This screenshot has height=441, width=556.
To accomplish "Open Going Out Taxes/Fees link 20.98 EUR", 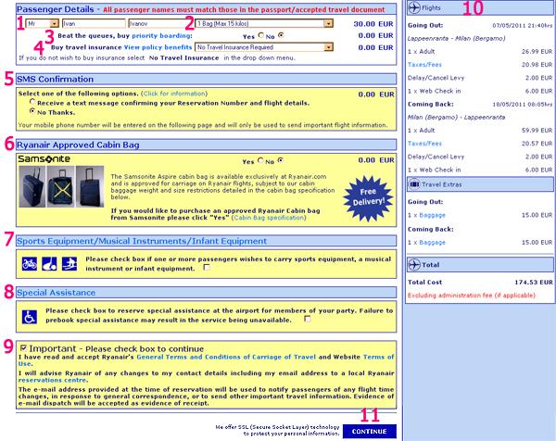I will click(x=424, y=65).
